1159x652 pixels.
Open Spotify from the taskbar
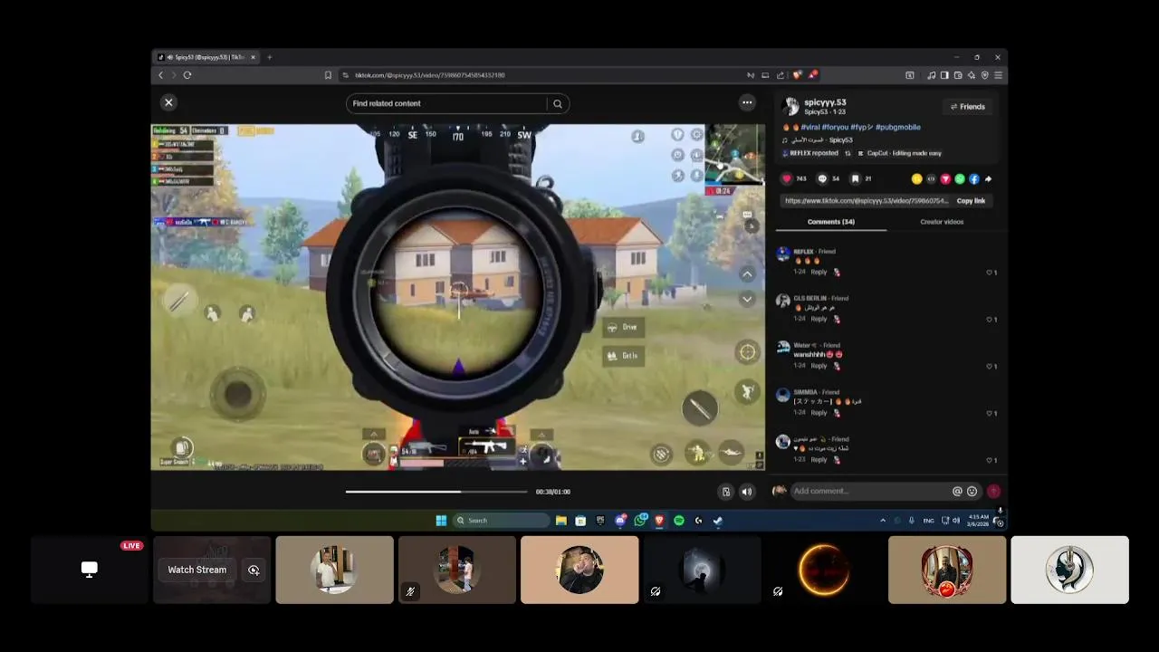coord(679,521)
